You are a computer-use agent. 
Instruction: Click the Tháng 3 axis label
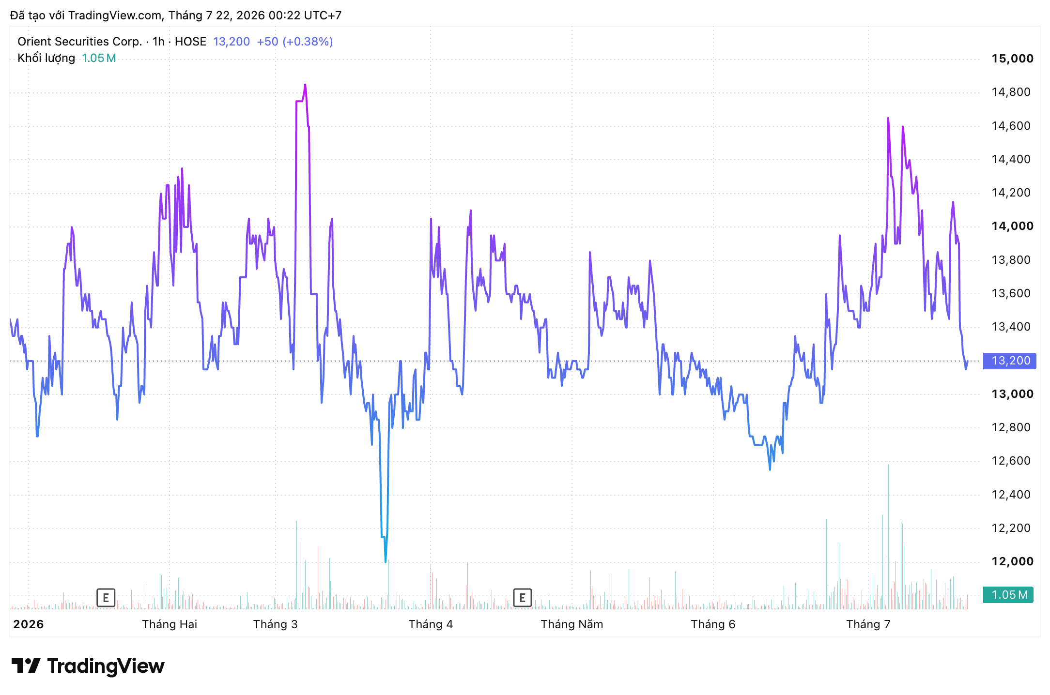click(x=275, y=624)
